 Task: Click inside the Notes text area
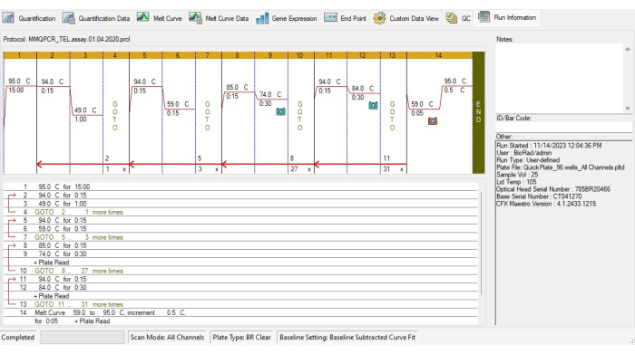(560, 78)
